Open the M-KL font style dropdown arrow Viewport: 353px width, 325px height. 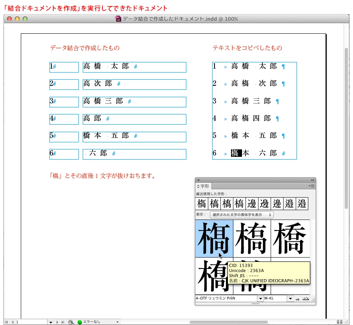tap(290, 299)
